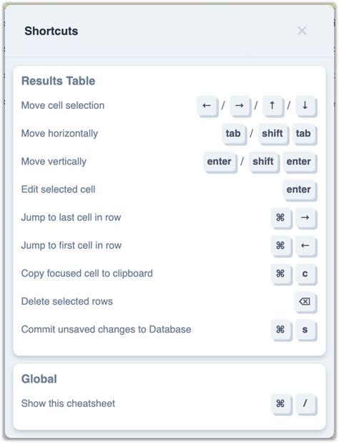
Task: Click the shift key in Move horizontally row
Action: (273, 134)
